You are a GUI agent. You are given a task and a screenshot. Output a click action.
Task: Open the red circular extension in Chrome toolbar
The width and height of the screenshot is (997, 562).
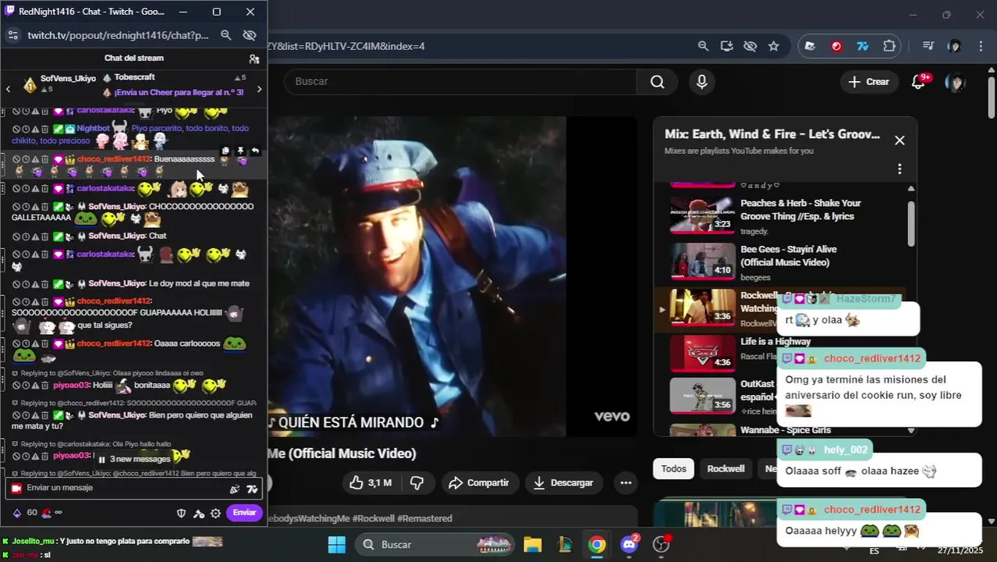836,46
